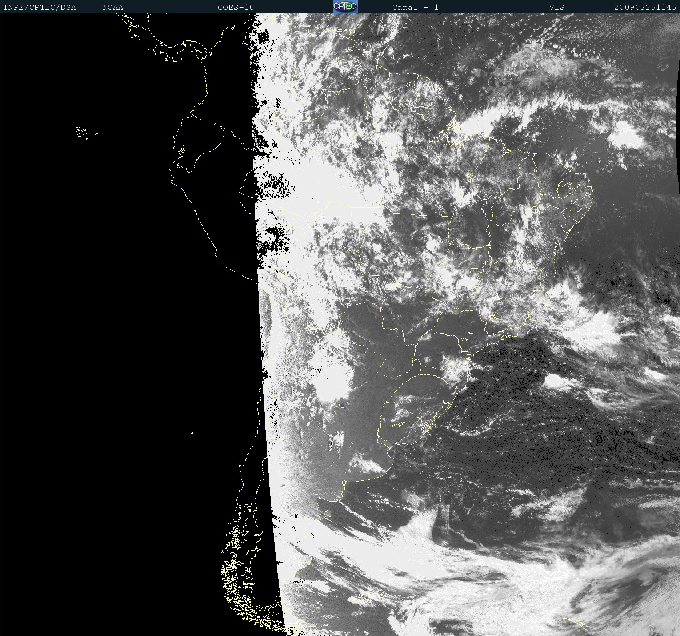Click the VIS label in the header
This screenshot has height=636, width=680.
pyautogui.click(x=557, y=7)
